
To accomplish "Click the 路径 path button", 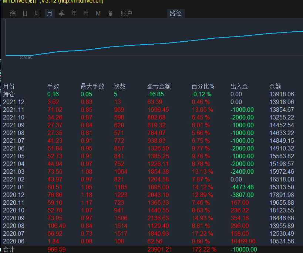I will (x=175, y=13).
